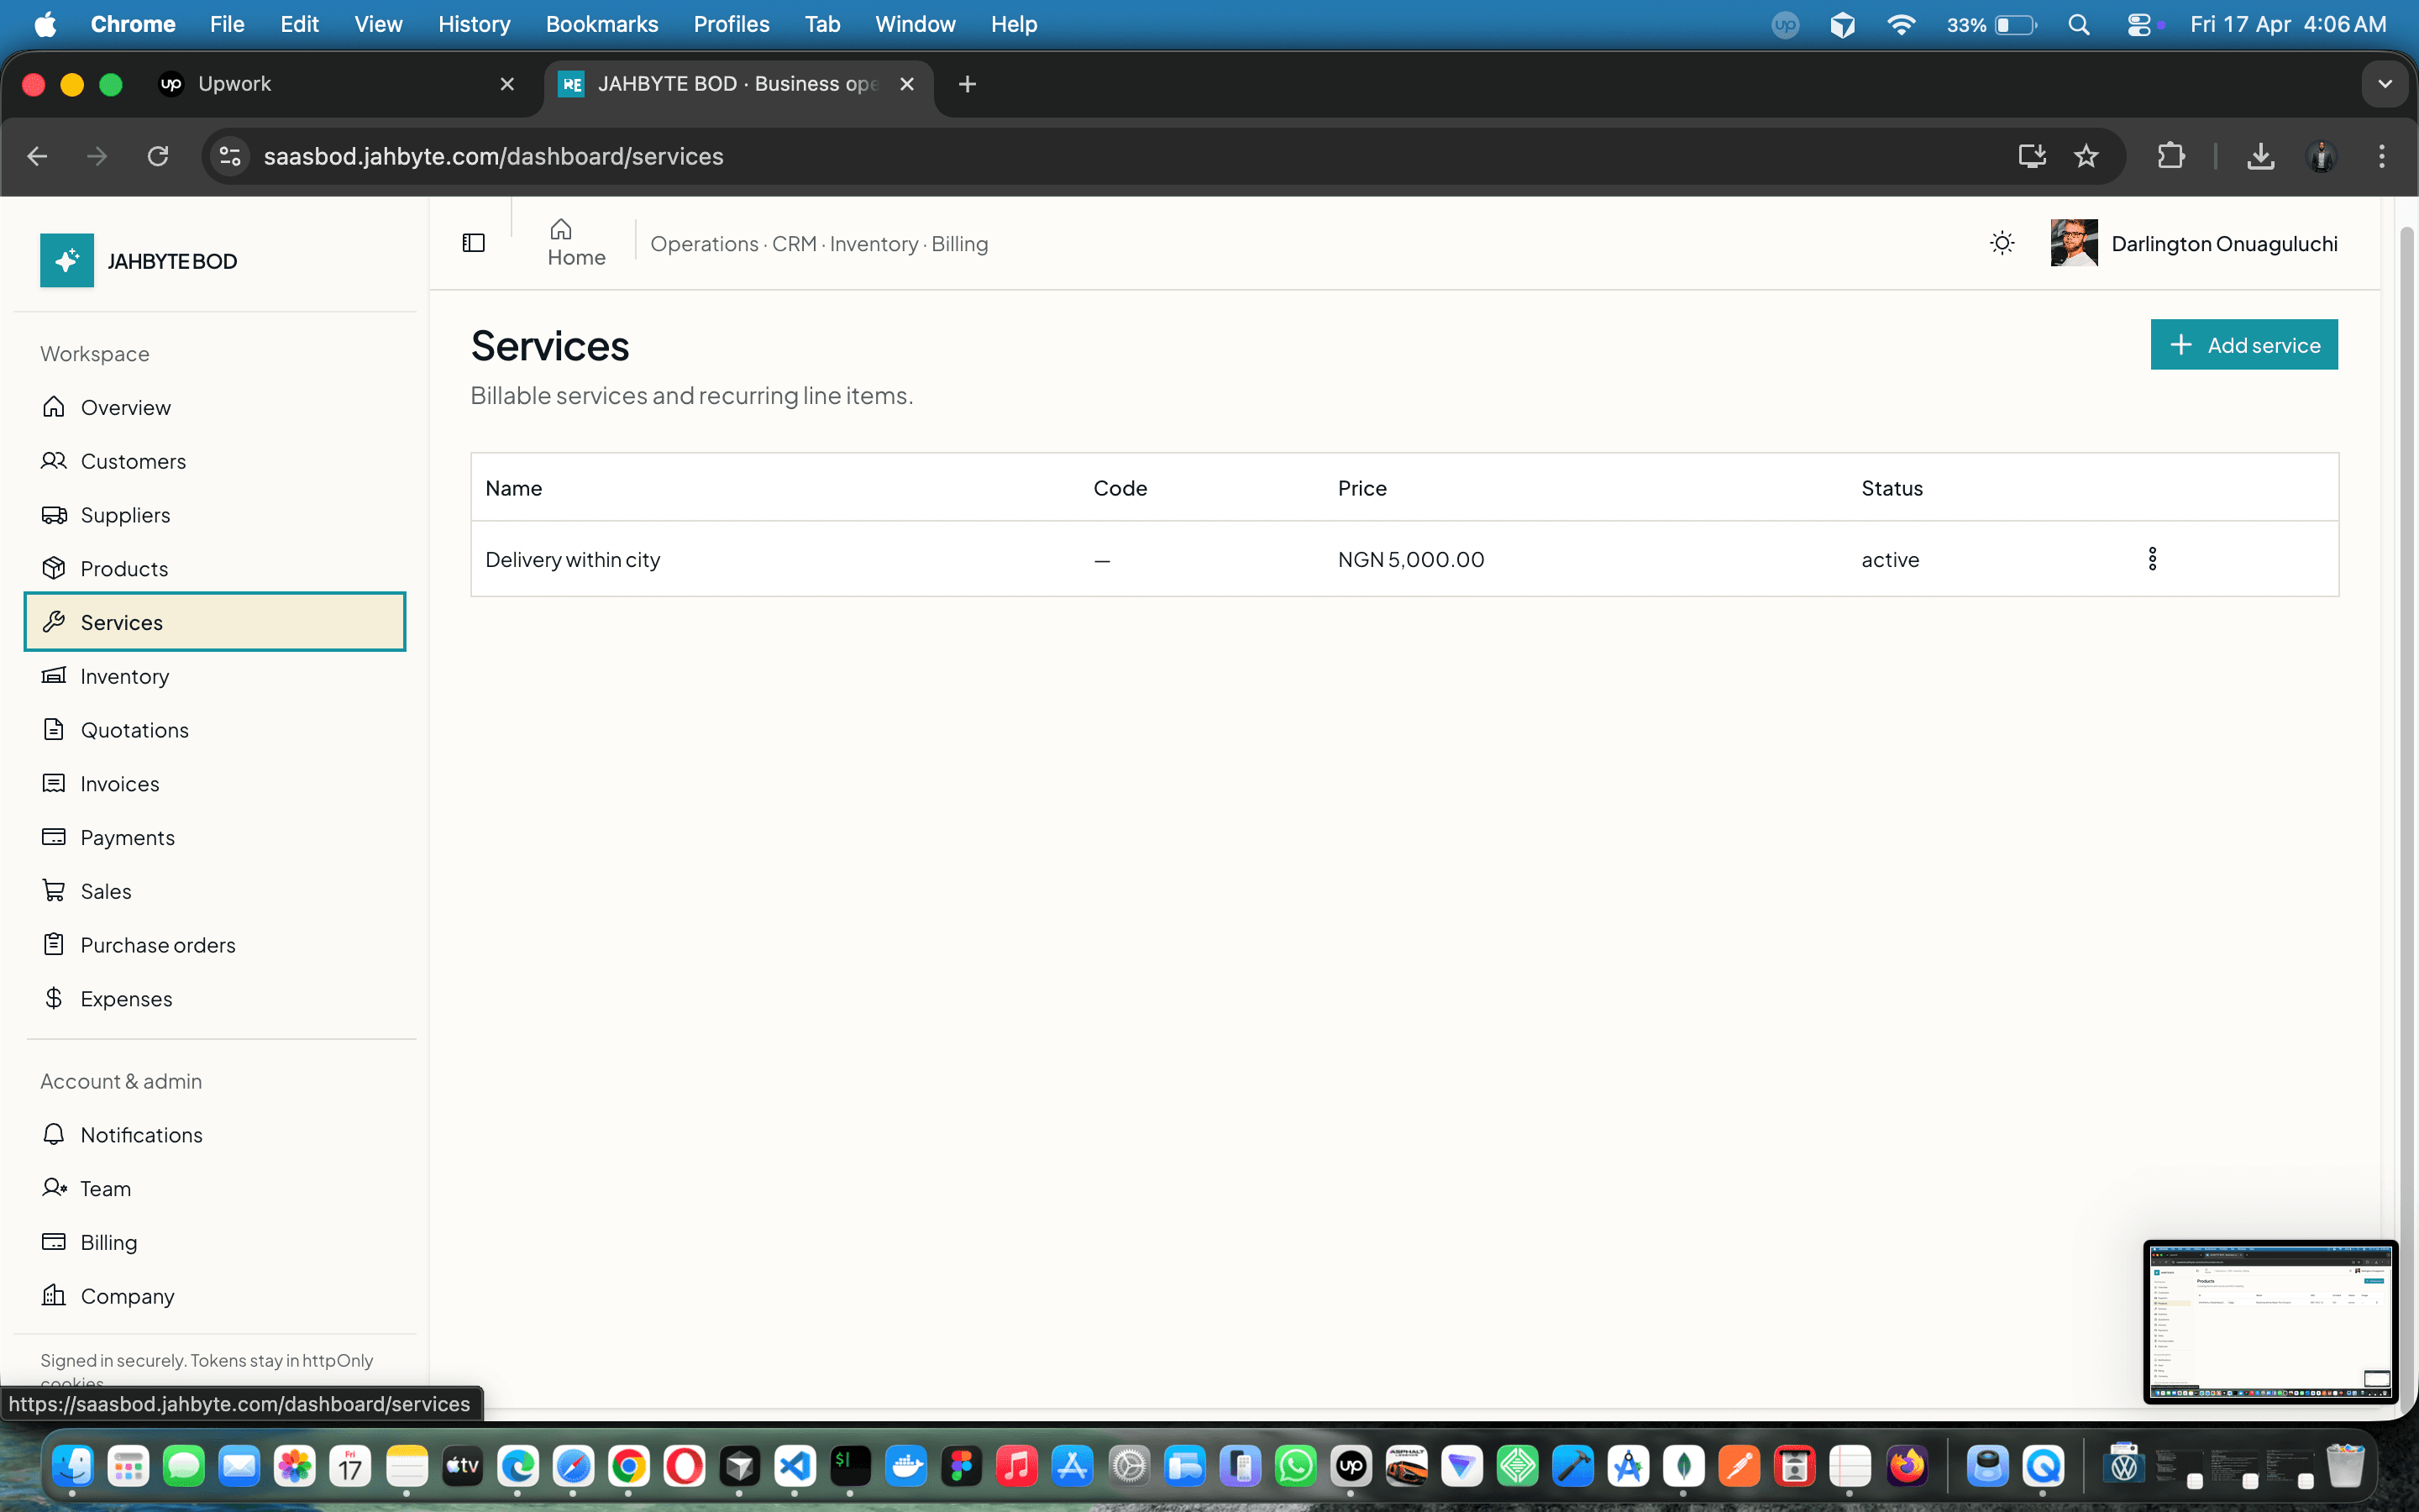Toggle site information via lock icon
The height and width of the screenshot is (1512, 2419).
coord(229,156)
